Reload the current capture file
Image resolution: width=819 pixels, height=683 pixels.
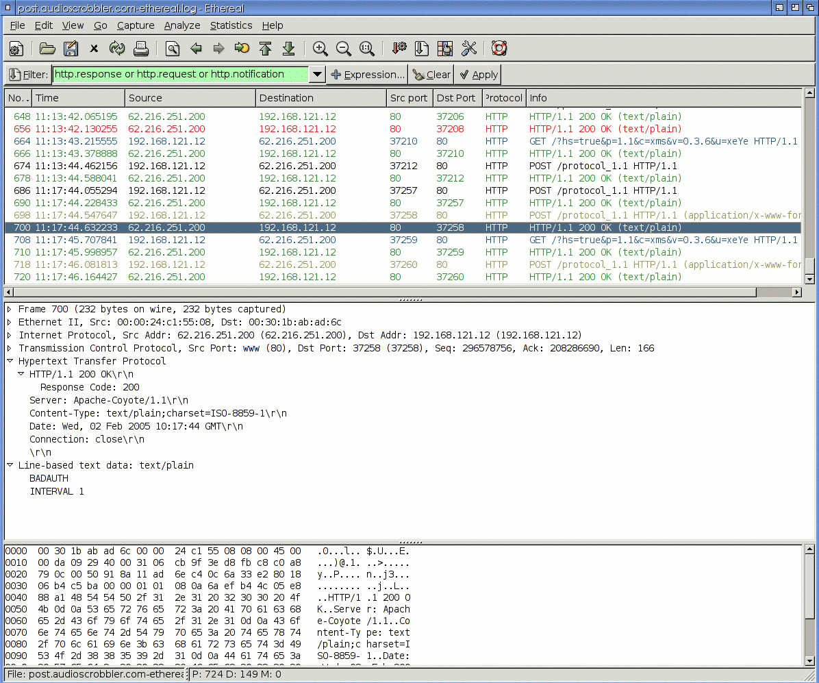(x=117, y=49)
